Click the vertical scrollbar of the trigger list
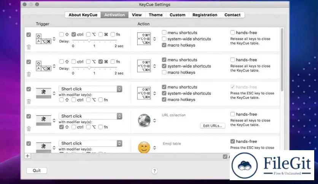This screenshot has height=184, width=318. (282, 60)
